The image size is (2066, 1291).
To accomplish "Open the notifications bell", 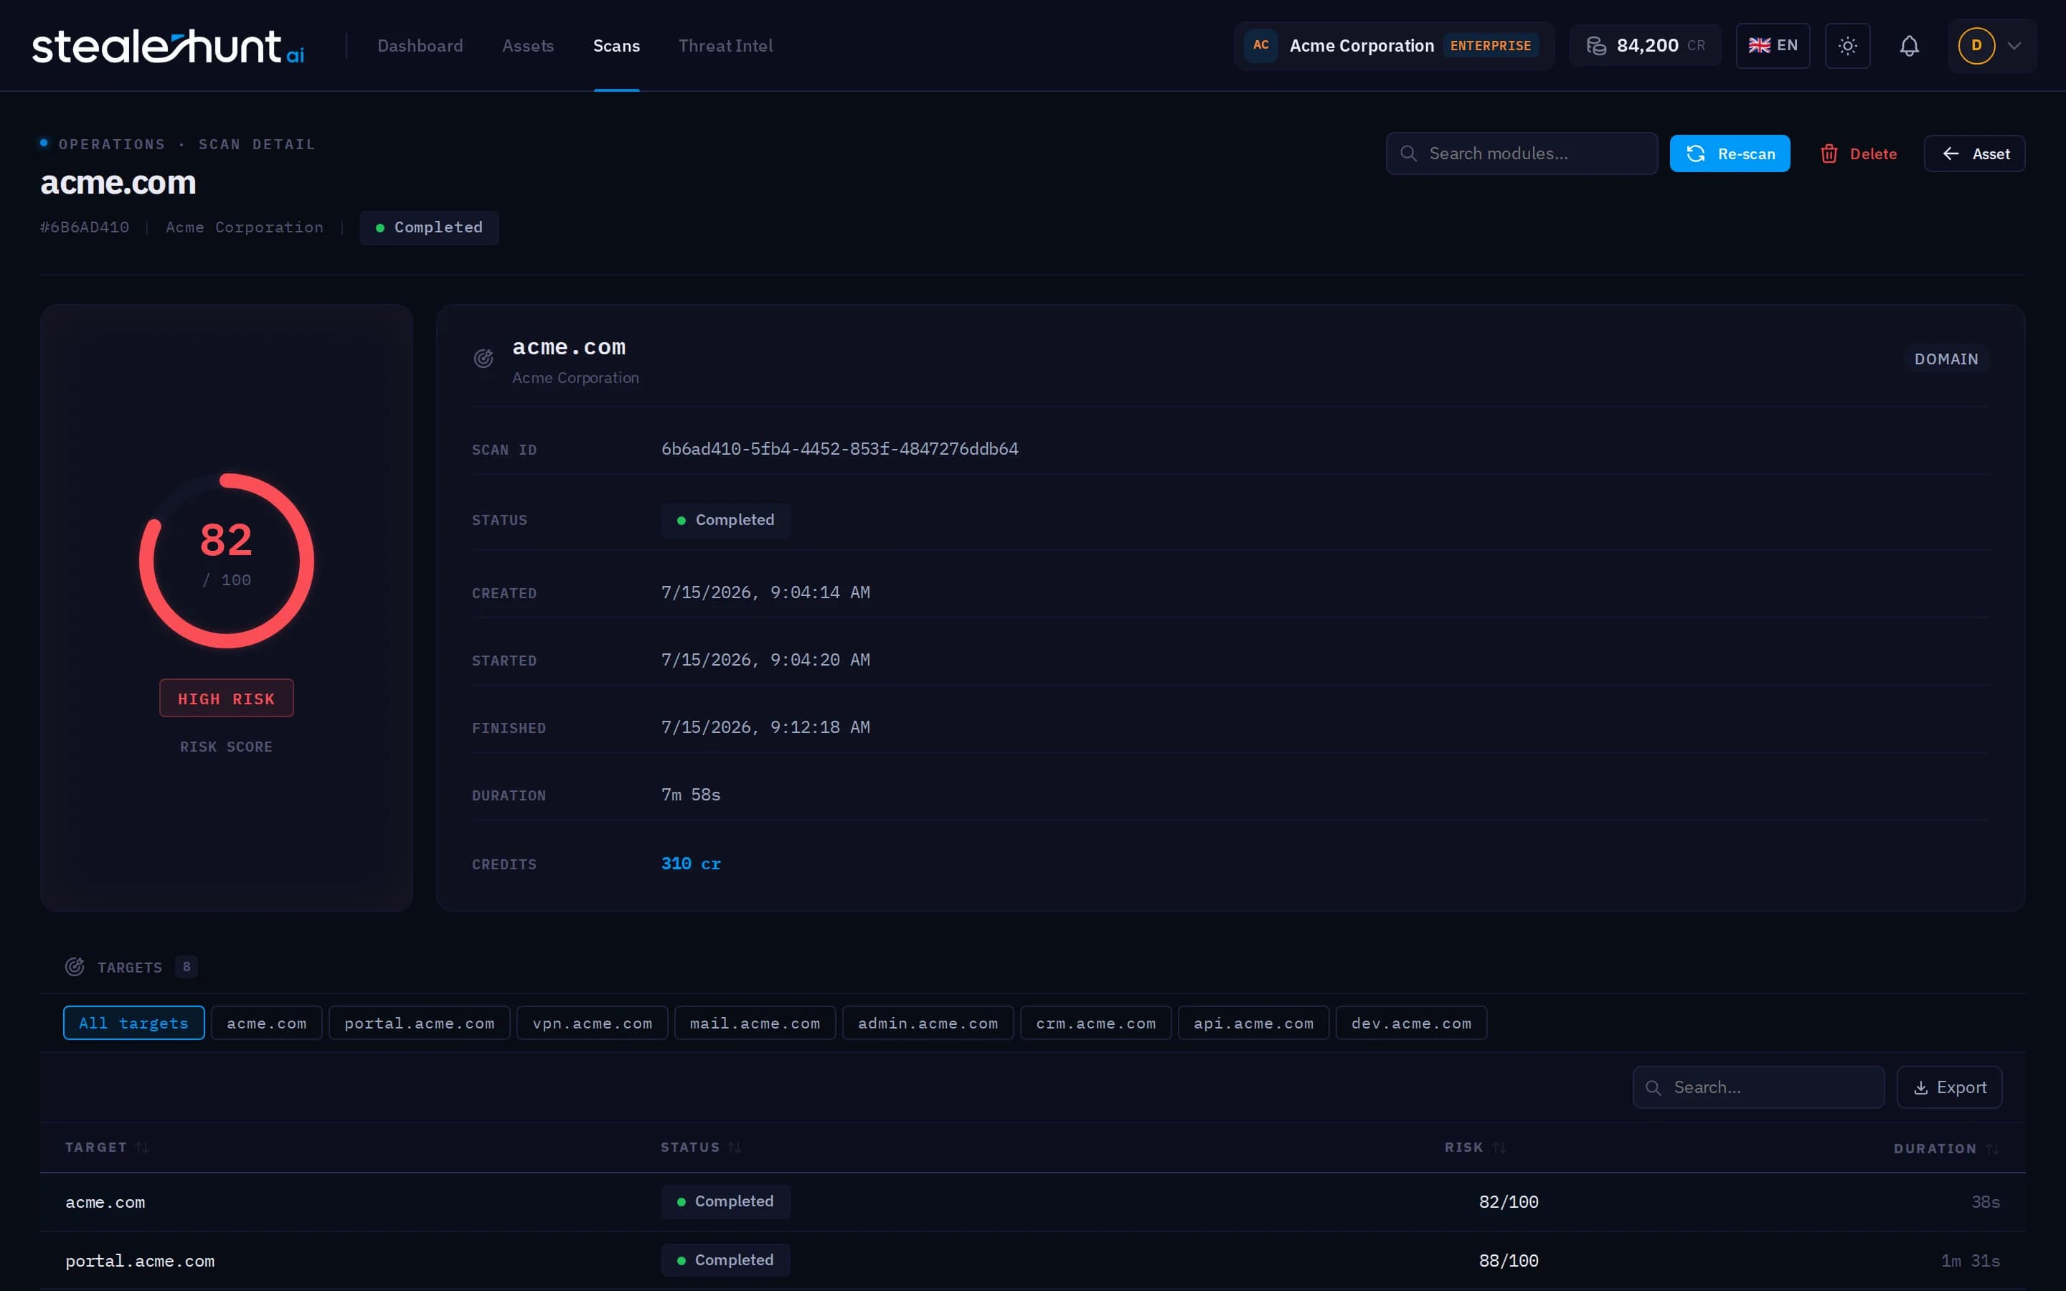I will pyautogui.click(x=1909, y=46).
